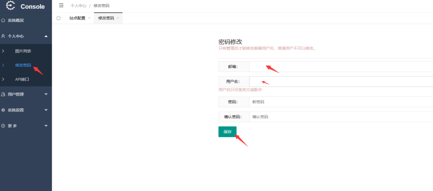Click the 系统设置 gear icon
Screen dimensions: 433x191
click(x=3, y=110)
